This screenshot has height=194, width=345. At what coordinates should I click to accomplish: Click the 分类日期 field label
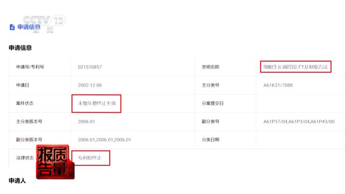point(210,140)
